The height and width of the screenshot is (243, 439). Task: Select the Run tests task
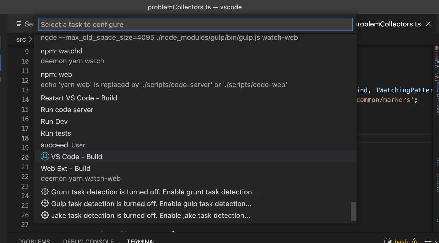click(x=56, y=133)
